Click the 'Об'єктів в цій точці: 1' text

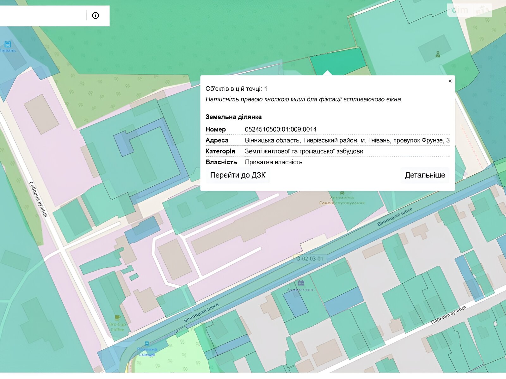[x=237, y=89]
